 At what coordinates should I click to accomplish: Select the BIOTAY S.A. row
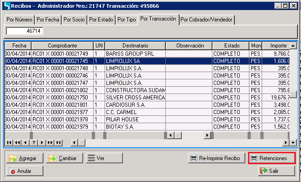coord(147,126)
